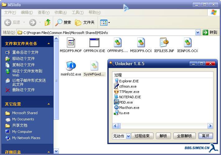Collapse the 文件和文件夹任务 panel
This screenshot has width=221, height=155.
click(x=49, y=43)
